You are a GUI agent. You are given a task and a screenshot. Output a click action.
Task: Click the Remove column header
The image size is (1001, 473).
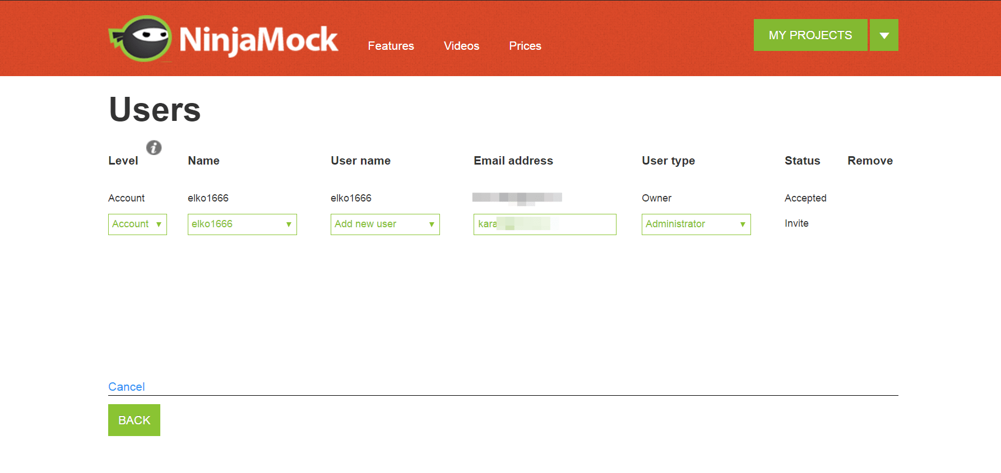[x=870, y=161]
